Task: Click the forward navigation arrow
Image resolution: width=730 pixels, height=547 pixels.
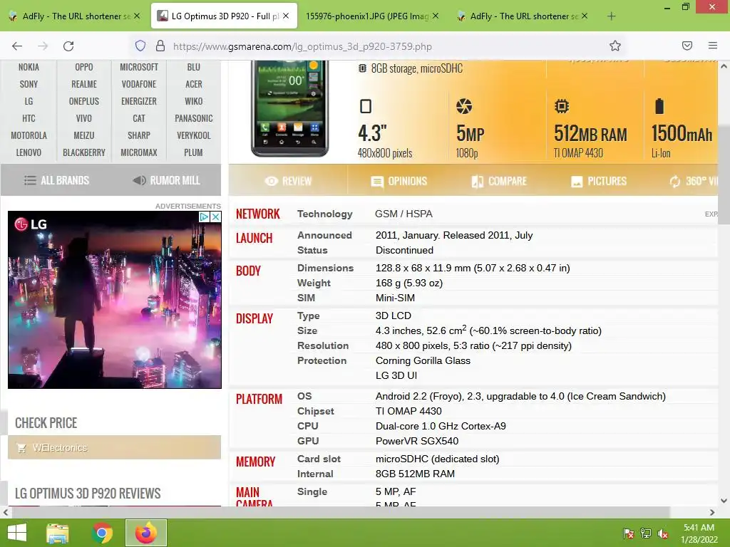Action: [x=43, y=46]
